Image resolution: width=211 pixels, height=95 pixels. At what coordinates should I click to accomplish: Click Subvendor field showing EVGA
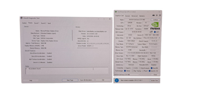pos(130,35)
